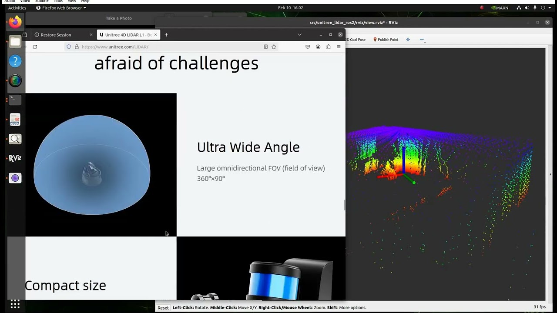Open the Firefox extensions puzzle icon

pos(329,47)
